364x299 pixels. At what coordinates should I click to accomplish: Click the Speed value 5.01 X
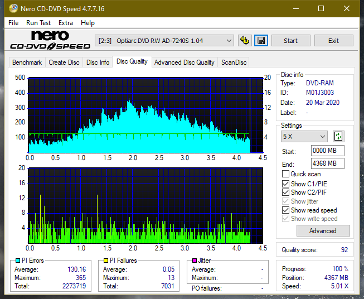coord(339,286)
